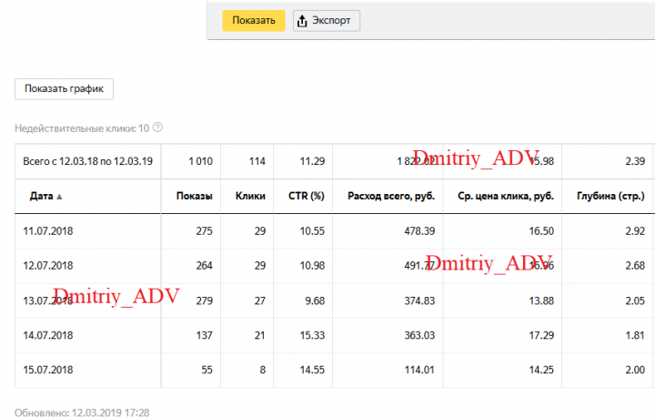
Task: Click total clicks value 114
Action: point(257,161)
